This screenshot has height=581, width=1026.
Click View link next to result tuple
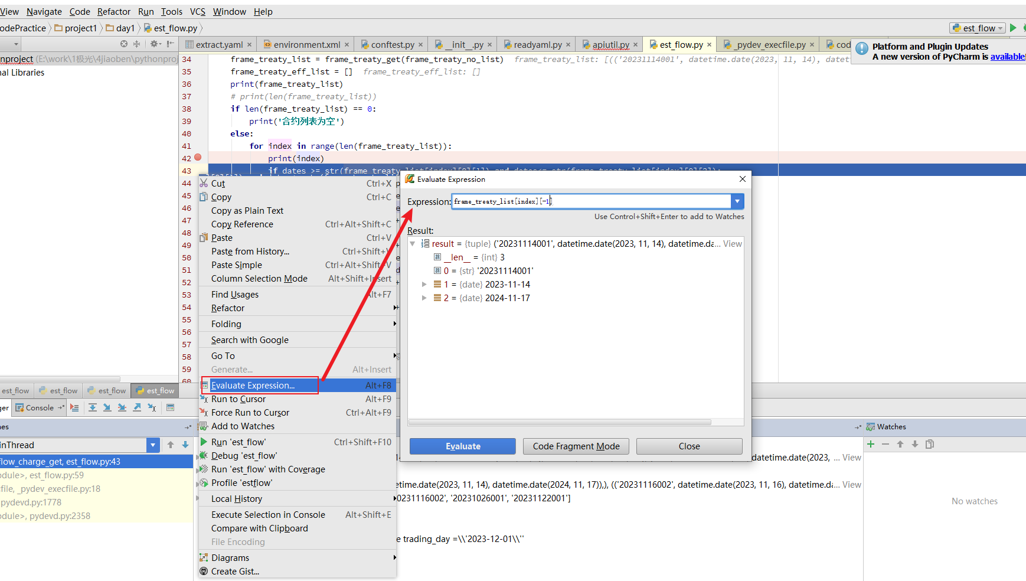pos(733,244)
